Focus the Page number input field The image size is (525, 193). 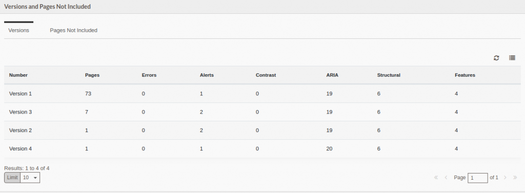pyautogui.click(x=478, y=178)
